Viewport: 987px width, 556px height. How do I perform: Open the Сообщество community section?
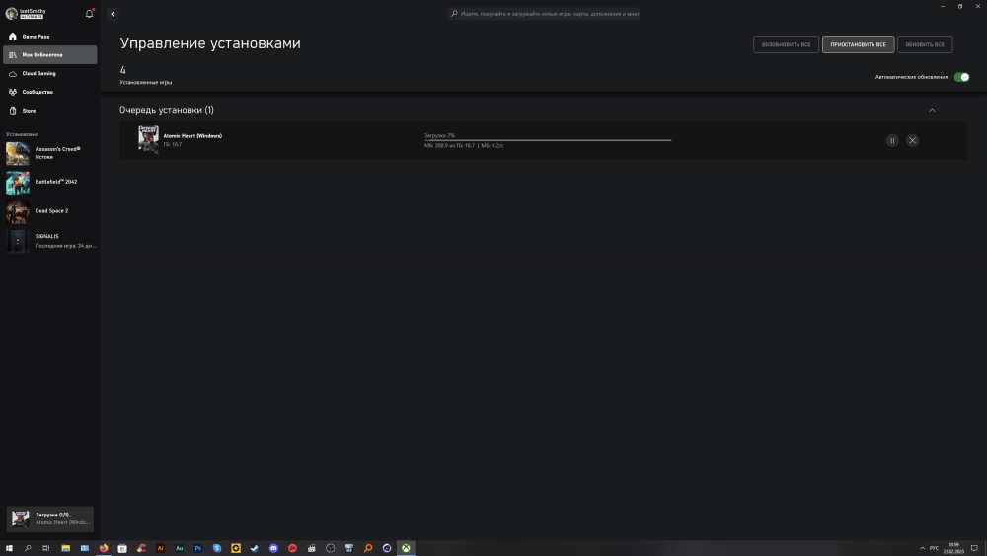point(38,92)
